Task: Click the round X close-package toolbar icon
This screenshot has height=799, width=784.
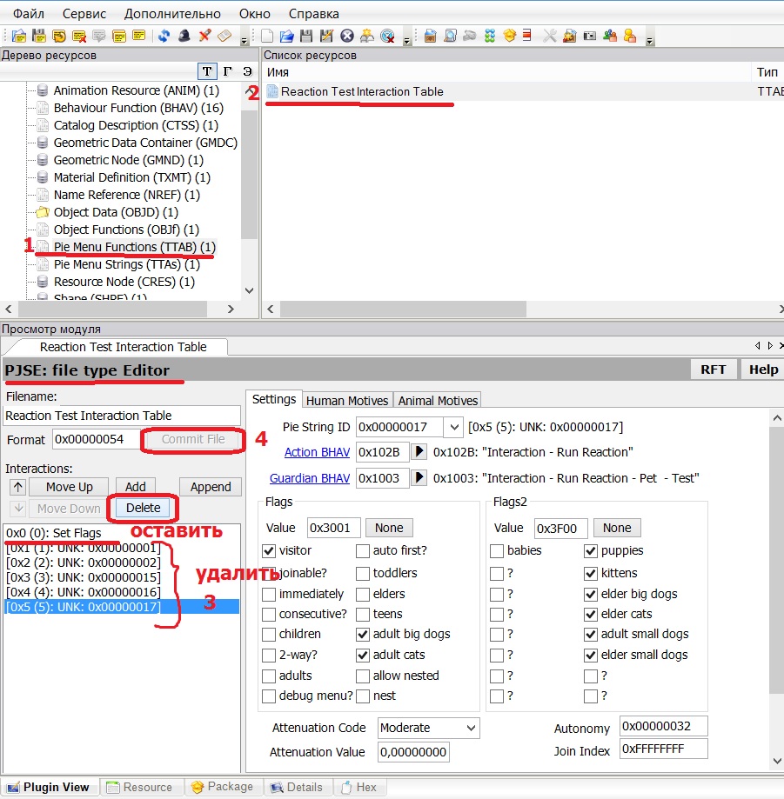Action: point(347,36)
